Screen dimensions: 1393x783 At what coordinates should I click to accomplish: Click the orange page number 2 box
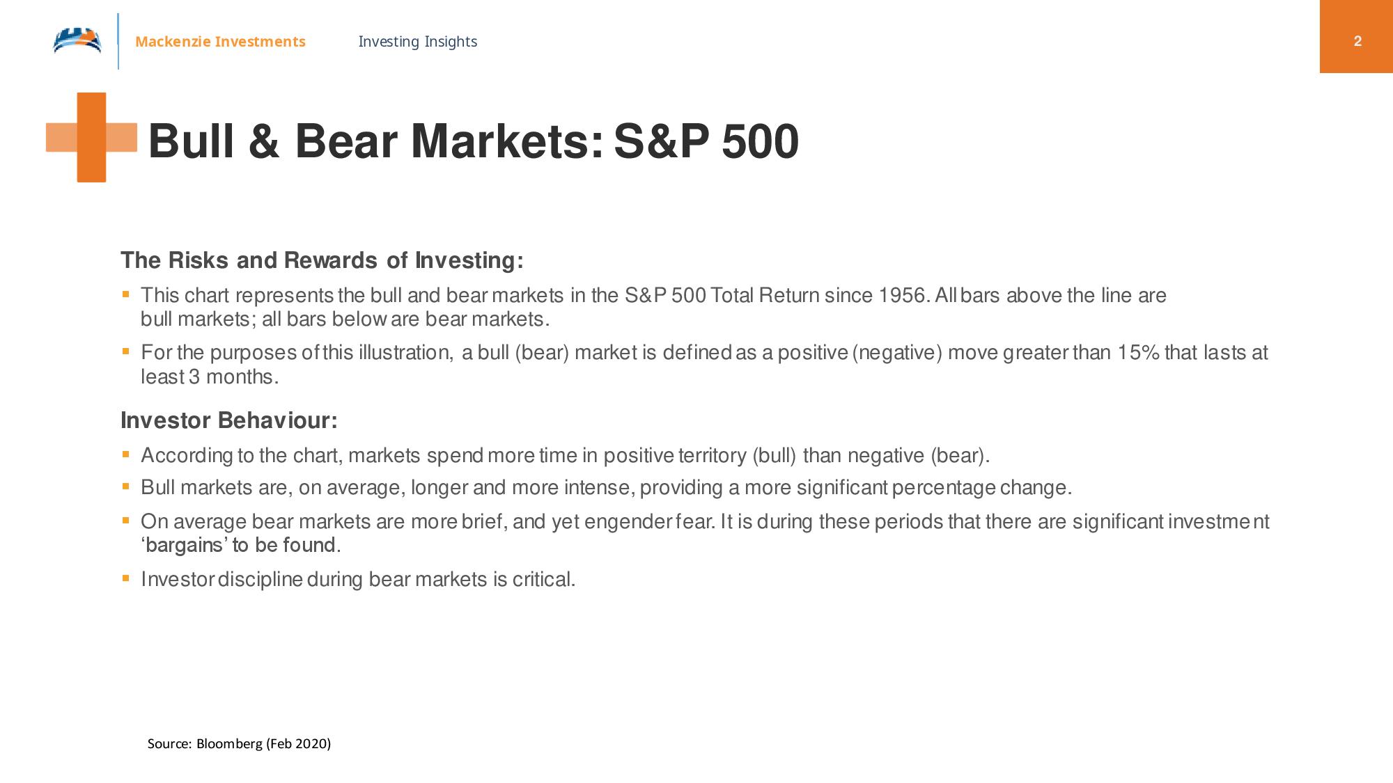click(1356, 36)
